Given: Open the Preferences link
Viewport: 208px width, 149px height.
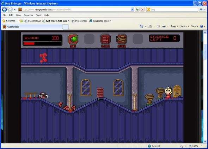Looking at the screenshot, I should click(79, 21).
